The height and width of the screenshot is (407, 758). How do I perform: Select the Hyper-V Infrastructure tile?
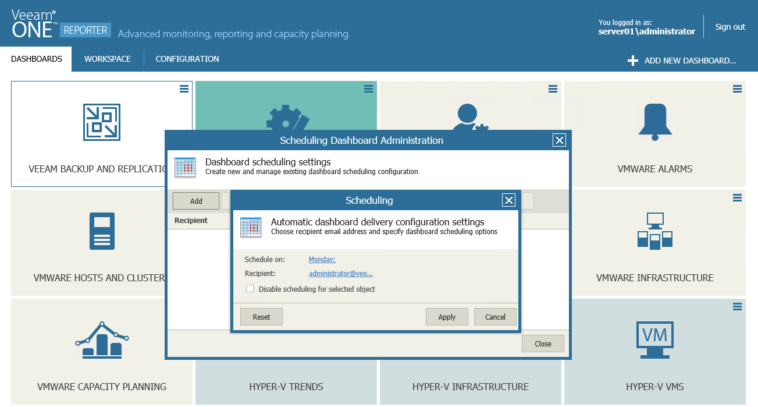point(471,381)
